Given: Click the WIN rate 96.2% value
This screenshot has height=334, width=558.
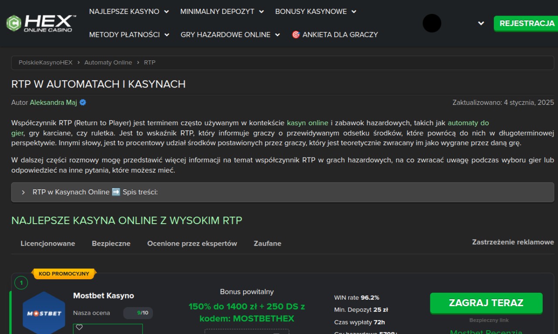Looking at the screenshot, I should (370, 297).
